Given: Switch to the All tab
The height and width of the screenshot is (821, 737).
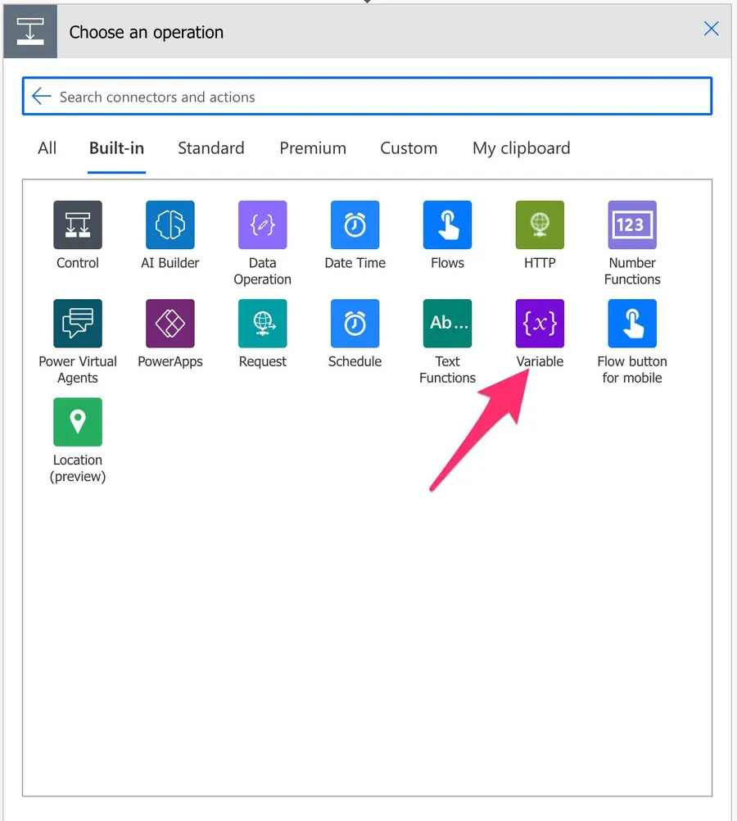Looking at the screenshot, I should pos(47,148).
